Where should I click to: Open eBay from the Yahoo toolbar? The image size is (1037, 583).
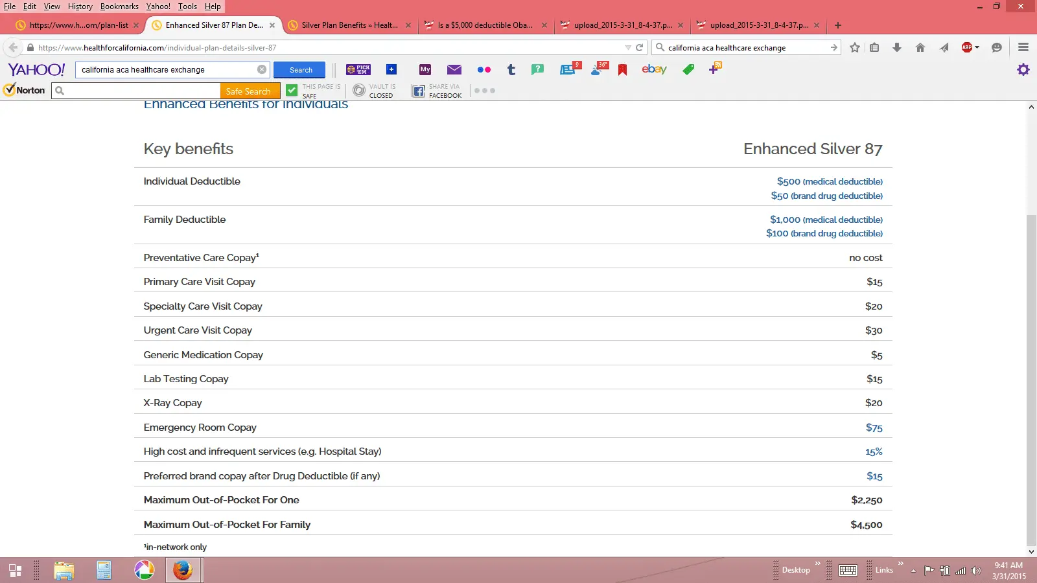[x=654, y=69]
